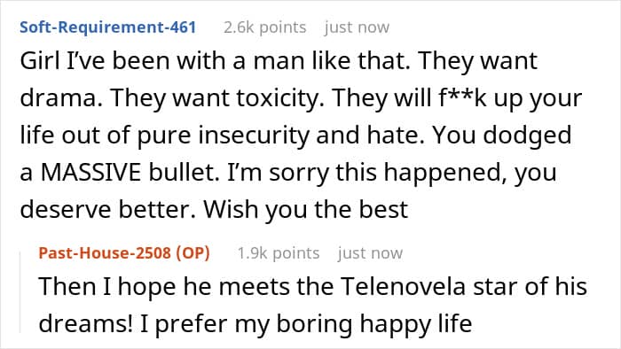
Task: Click the 1.9k points score
Action: (279, 253)
